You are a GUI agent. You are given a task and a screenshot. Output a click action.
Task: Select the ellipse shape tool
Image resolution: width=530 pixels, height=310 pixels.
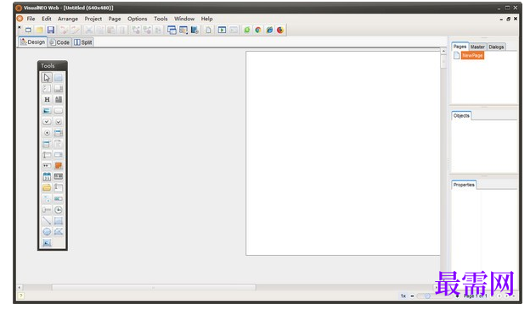(x=47, y=232)
